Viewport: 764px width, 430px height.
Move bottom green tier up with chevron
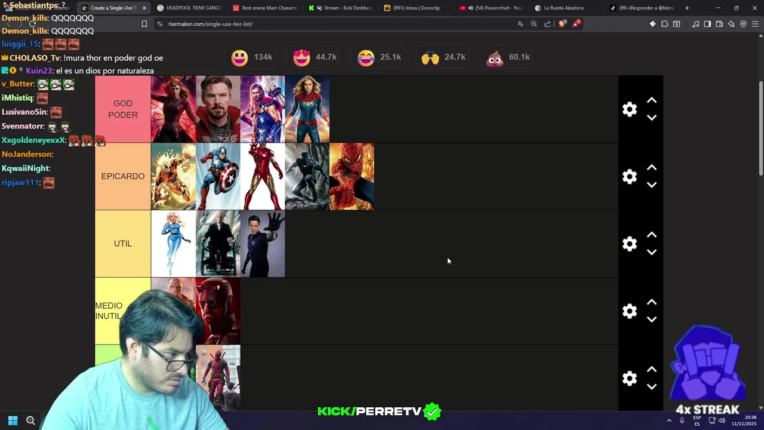652,370
